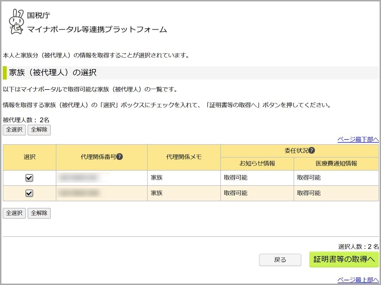Open help icon beside 委任状況
381x285 pixels.
[311, 151]
